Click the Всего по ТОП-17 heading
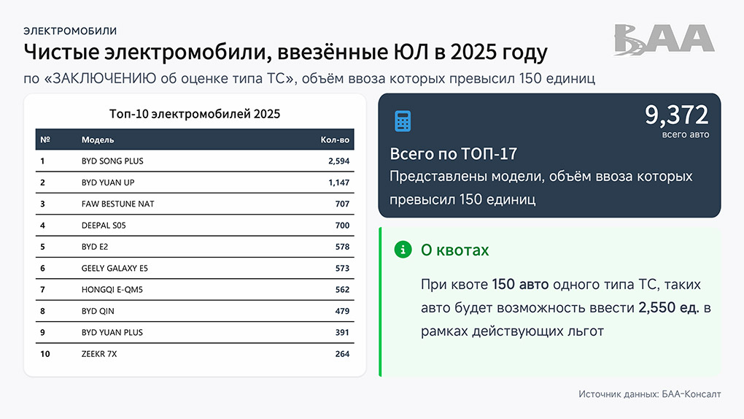744x419 pixels. 454,154
